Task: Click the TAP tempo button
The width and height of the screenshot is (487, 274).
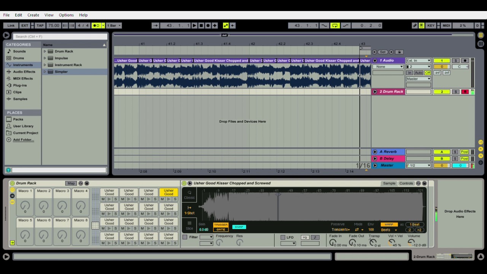Action: (x=40, y=25)
